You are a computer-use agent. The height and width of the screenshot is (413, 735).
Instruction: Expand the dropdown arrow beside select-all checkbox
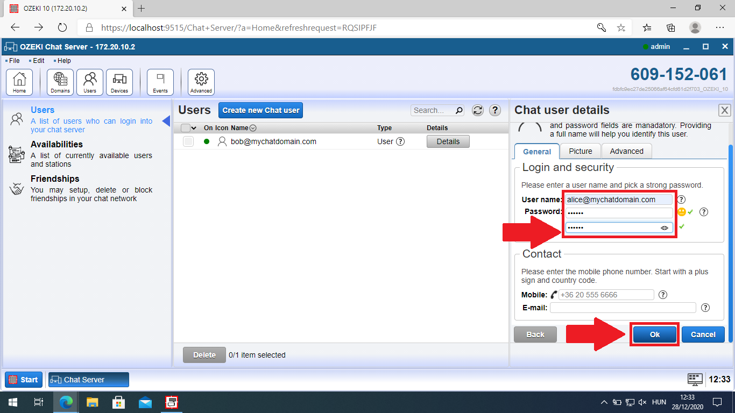[x=194, y=128]
